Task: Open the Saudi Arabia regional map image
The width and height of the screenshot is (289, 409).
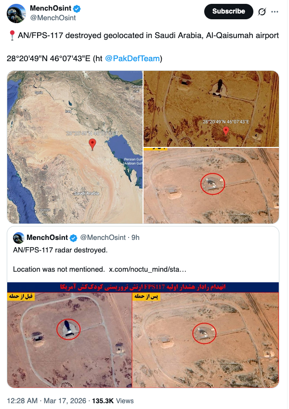Action: click(x=75, y=147)
